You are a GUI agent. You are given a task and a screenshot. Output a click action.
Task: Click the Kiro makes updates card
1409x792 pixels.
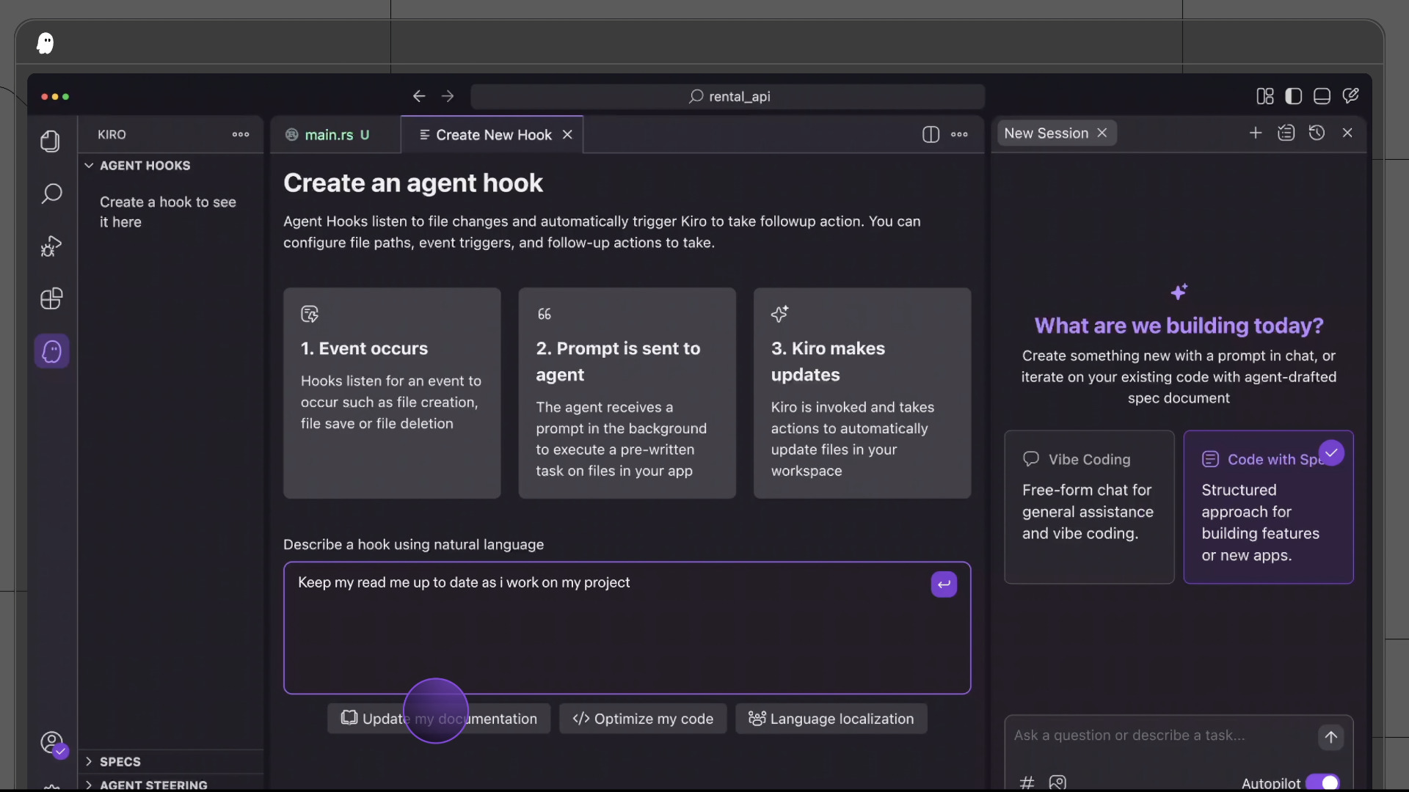pyautogui.click(x=862, y=393)
